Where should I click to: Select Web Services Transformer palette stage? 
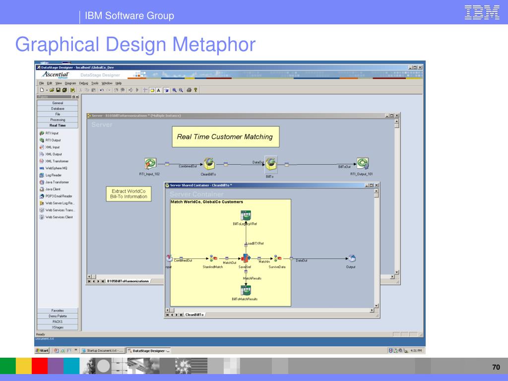click(x=57, y=210)
